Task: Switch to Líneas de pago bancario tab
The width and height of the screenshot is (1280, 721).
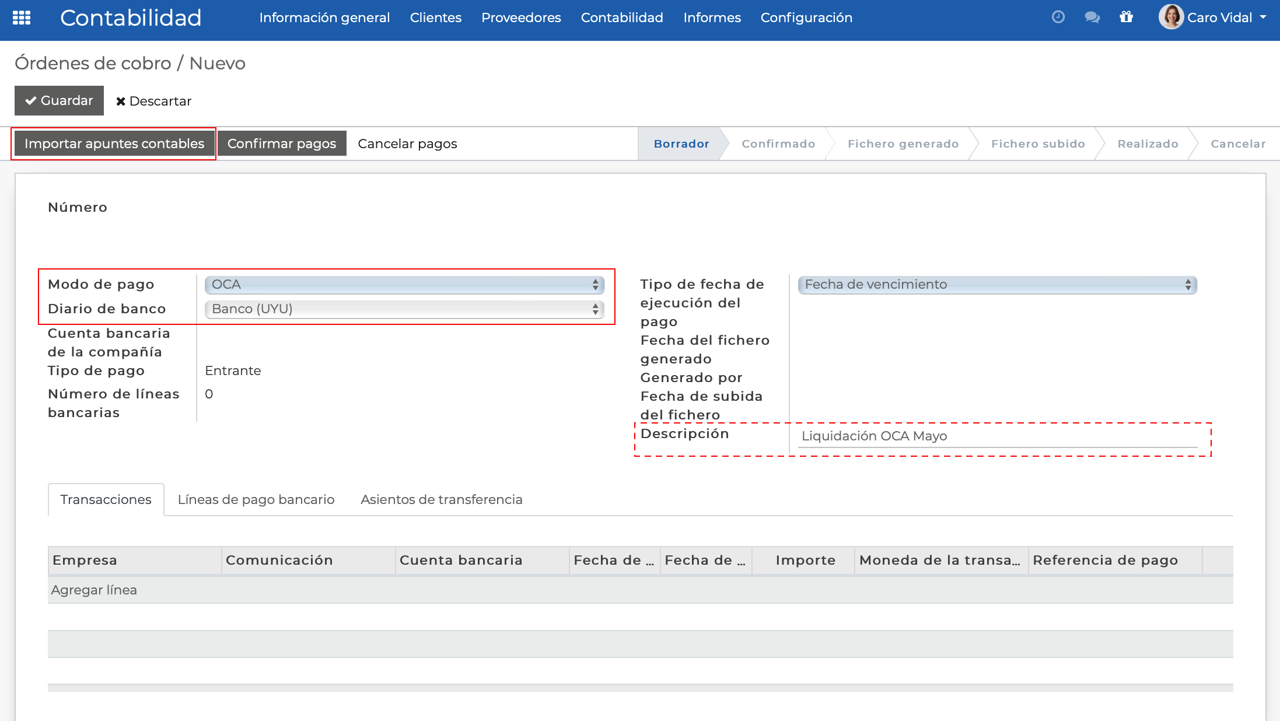Action: pos(256,499)
